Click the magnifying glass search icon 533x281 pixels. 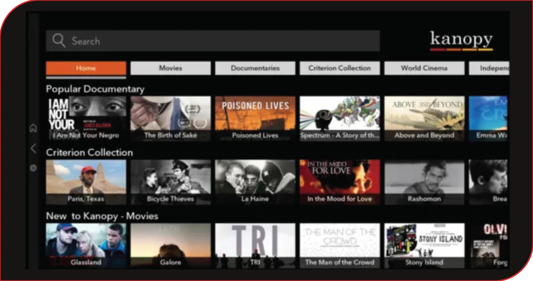click(59, 40)
